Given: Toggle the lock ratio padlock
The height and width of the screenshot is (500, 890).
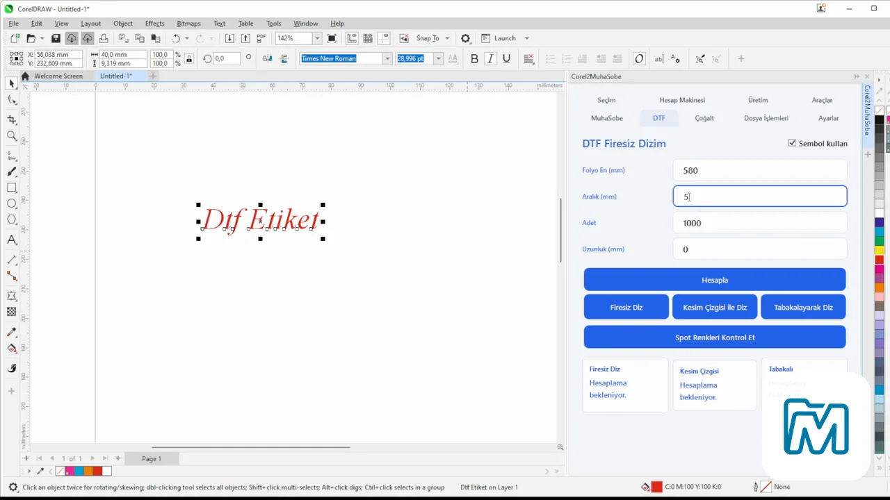Looking at the screenshot, I should 189,59.
